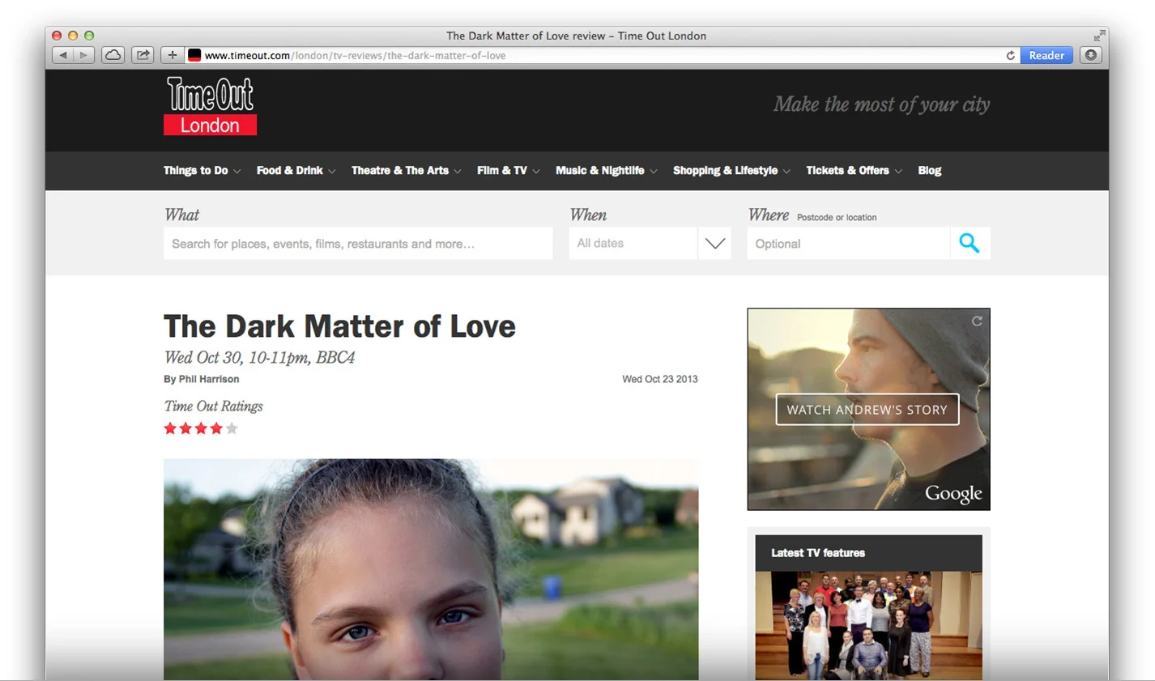The image size is (1155, 681).
Task: Expand the Theatre & The Arts menu
Action: 406,170
